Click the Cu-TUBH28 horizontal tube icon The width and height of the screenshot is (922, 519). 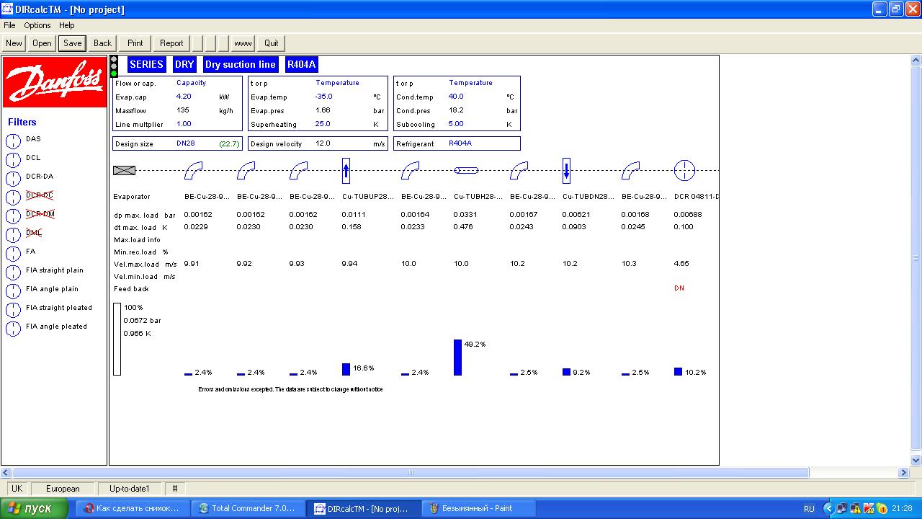(466, 171)
